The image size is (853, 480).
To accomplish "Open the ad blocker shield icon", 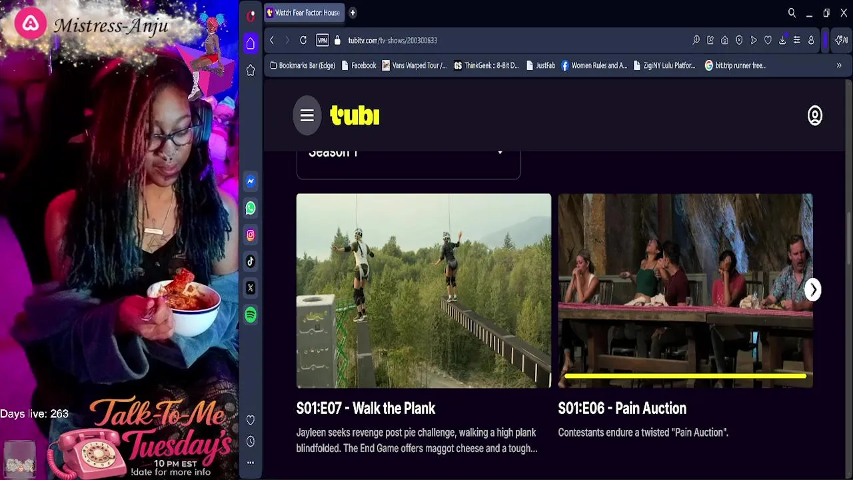I will click(739, 40).
